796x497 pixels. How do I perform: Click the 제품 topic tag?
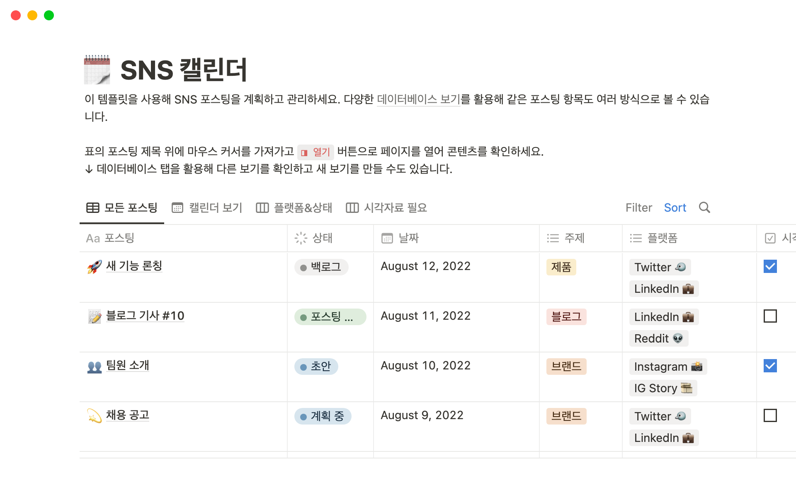pyautogui.click(x=561, y=267)
